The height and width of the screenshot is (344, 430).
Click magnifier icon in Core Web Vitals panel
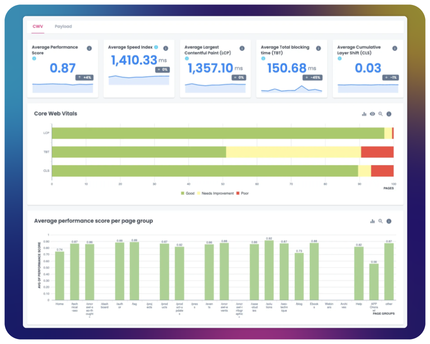coord(380,114)
